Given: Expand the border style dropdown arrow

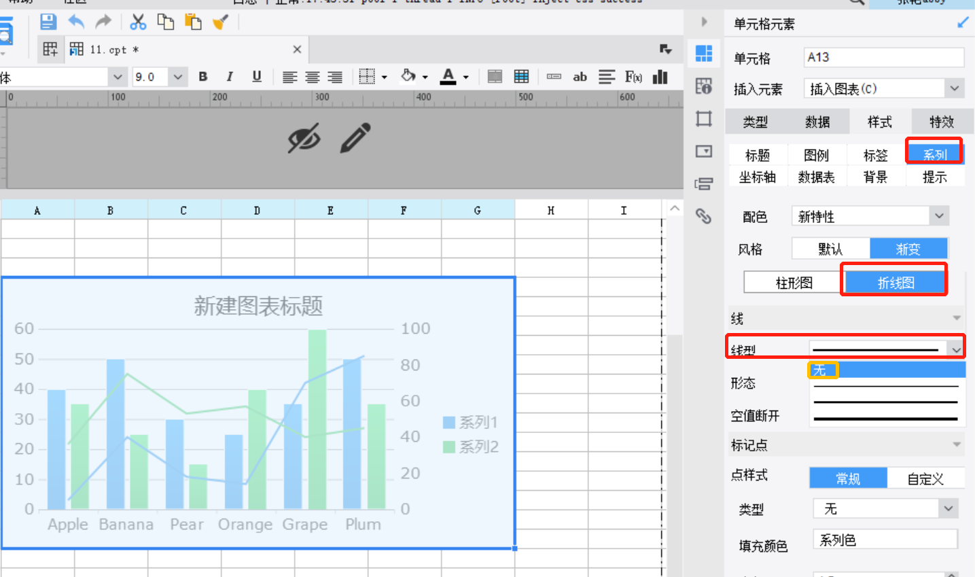Looking at the screenshot, I should point(385,77).
